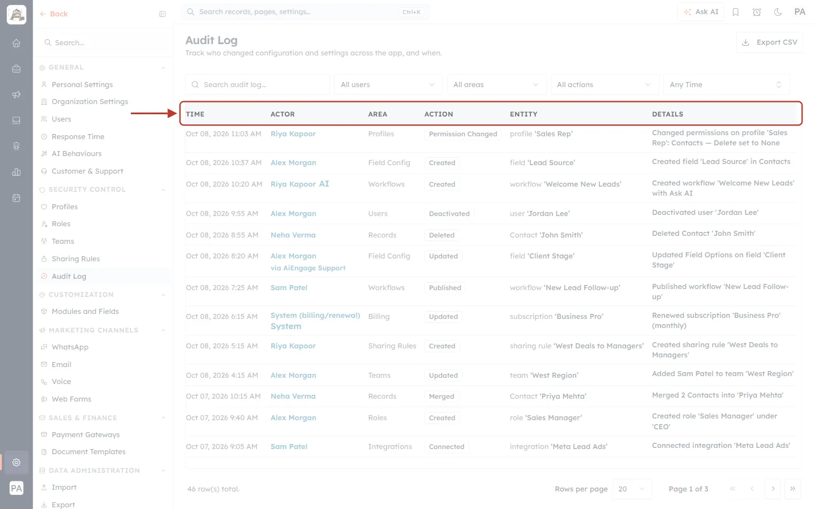Open the All areas filter dropdown
815x509 pixels.
[x=496, y=85]
